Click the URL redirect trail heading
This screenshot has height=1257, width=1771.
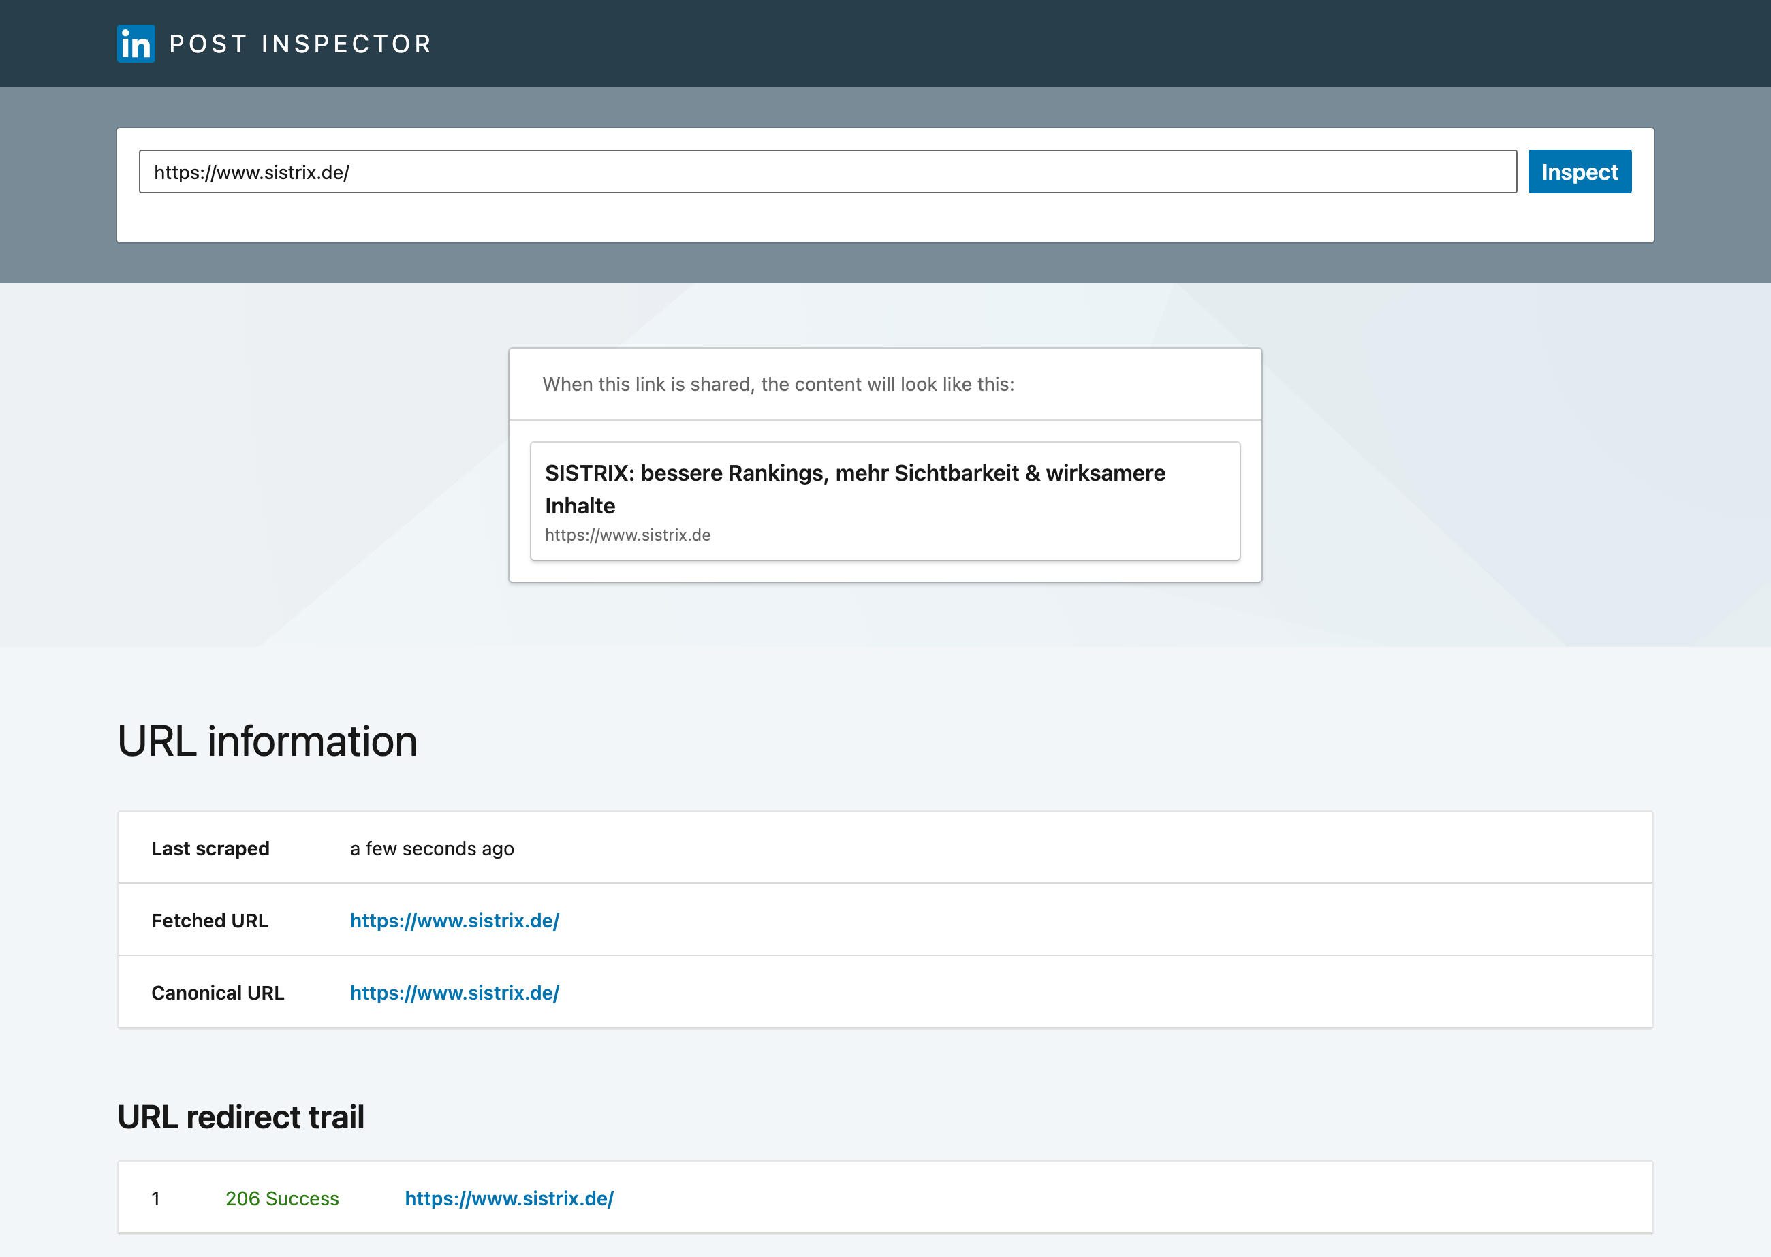[240, 1117]
